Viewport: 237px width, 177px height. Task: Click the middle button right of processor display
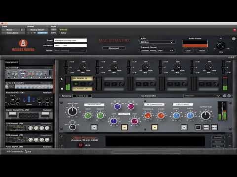pyautogui.click(x=218, y=142)
